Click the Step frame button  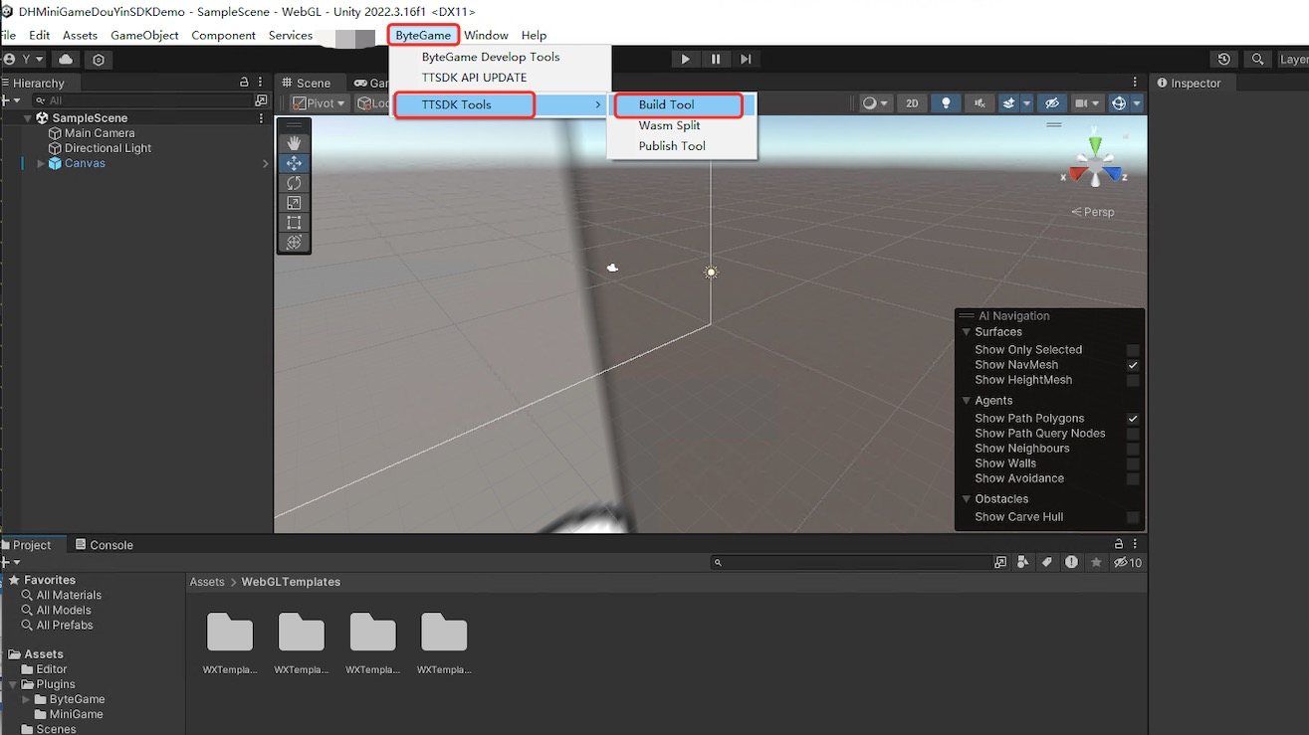coord(746,60)
